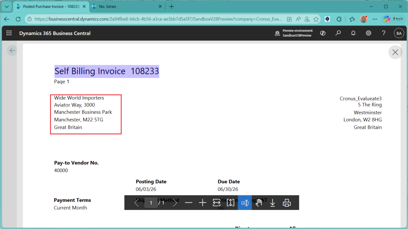This screenshot has width=408, height=229.
Task: Fit the invoice page to width
Action: coord(216,203)
